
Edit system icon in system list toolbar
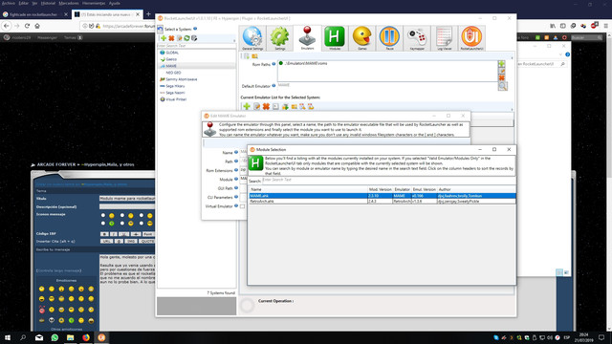pyautogui.click(x=179, y=38)
